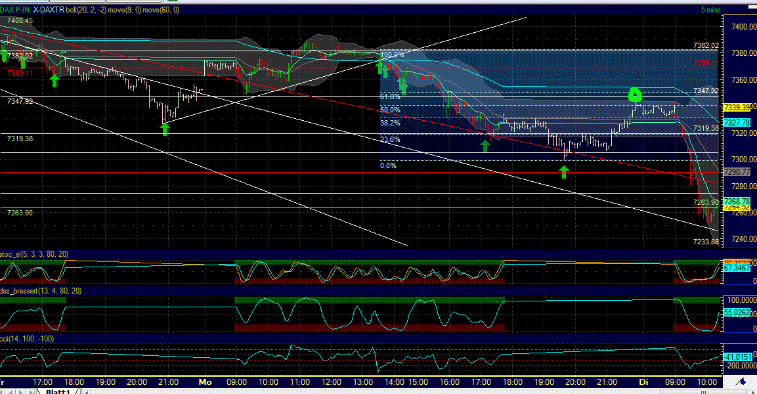Click the green arrow under the 16:30 candles

485,145
